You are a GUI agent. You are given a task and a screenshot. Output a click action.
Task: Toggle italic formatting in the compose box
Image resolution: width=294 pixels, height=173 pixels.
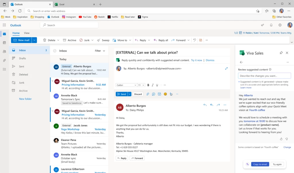click(153, 85)
